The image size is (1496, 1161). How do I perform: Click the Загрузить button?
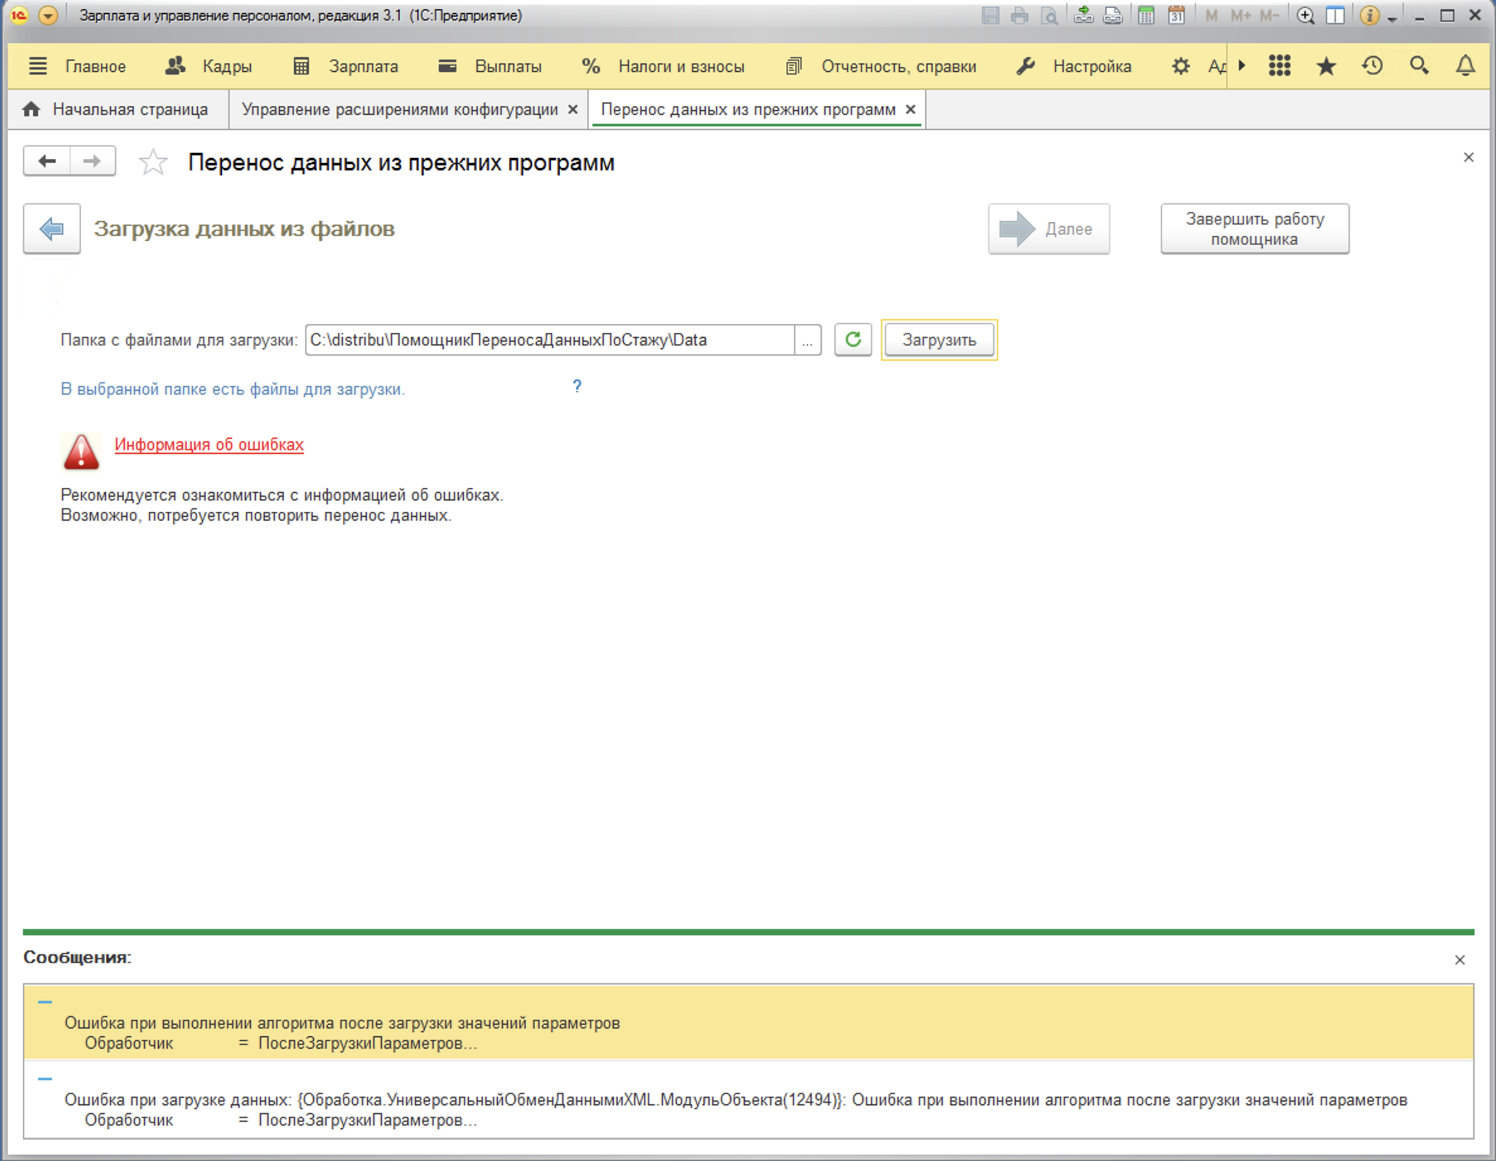point(939,340)
